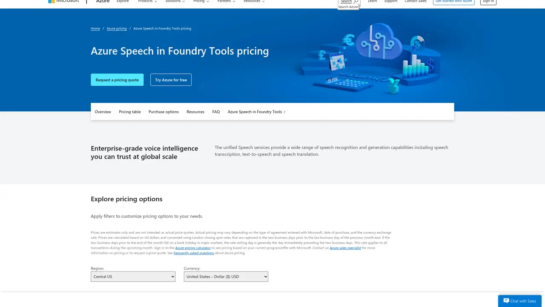Select the Purchase options tab
The height and width of the screenshot is (307, 545).
[163, 112]
